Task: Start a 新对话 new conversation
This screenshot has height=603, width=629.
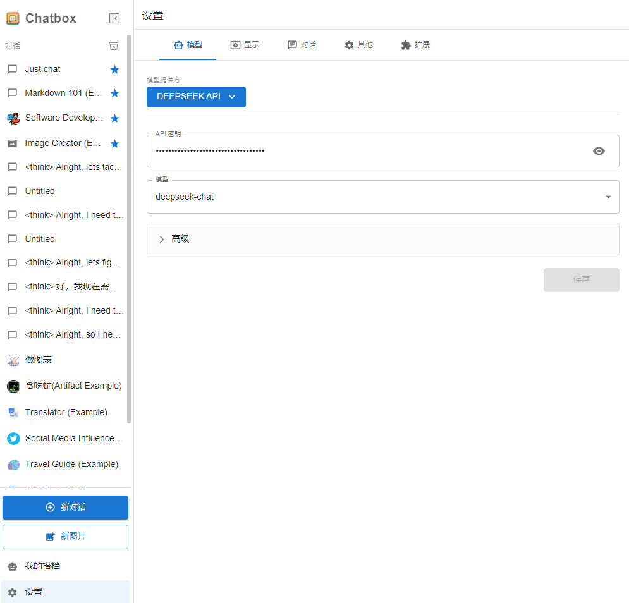Action: 65,508
